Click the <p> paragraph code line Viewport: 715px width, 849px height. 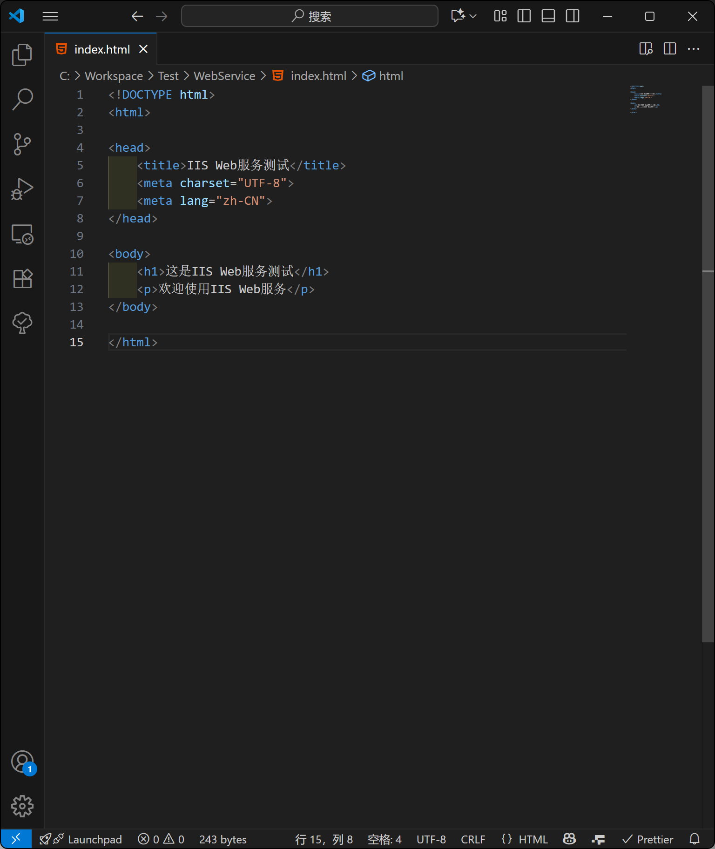coord(226,289)
